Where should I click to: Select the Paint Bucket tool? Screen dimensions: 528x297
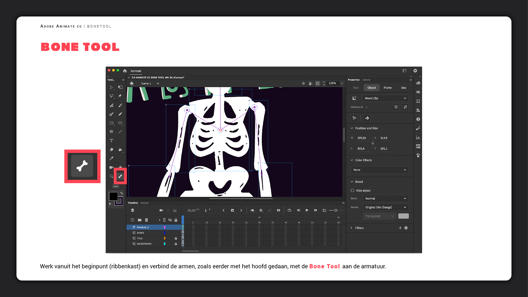120,150
